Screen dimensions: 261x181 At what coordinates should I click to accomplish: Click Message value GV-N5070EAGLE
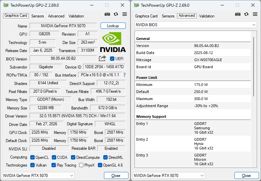[x=208, y=60]
